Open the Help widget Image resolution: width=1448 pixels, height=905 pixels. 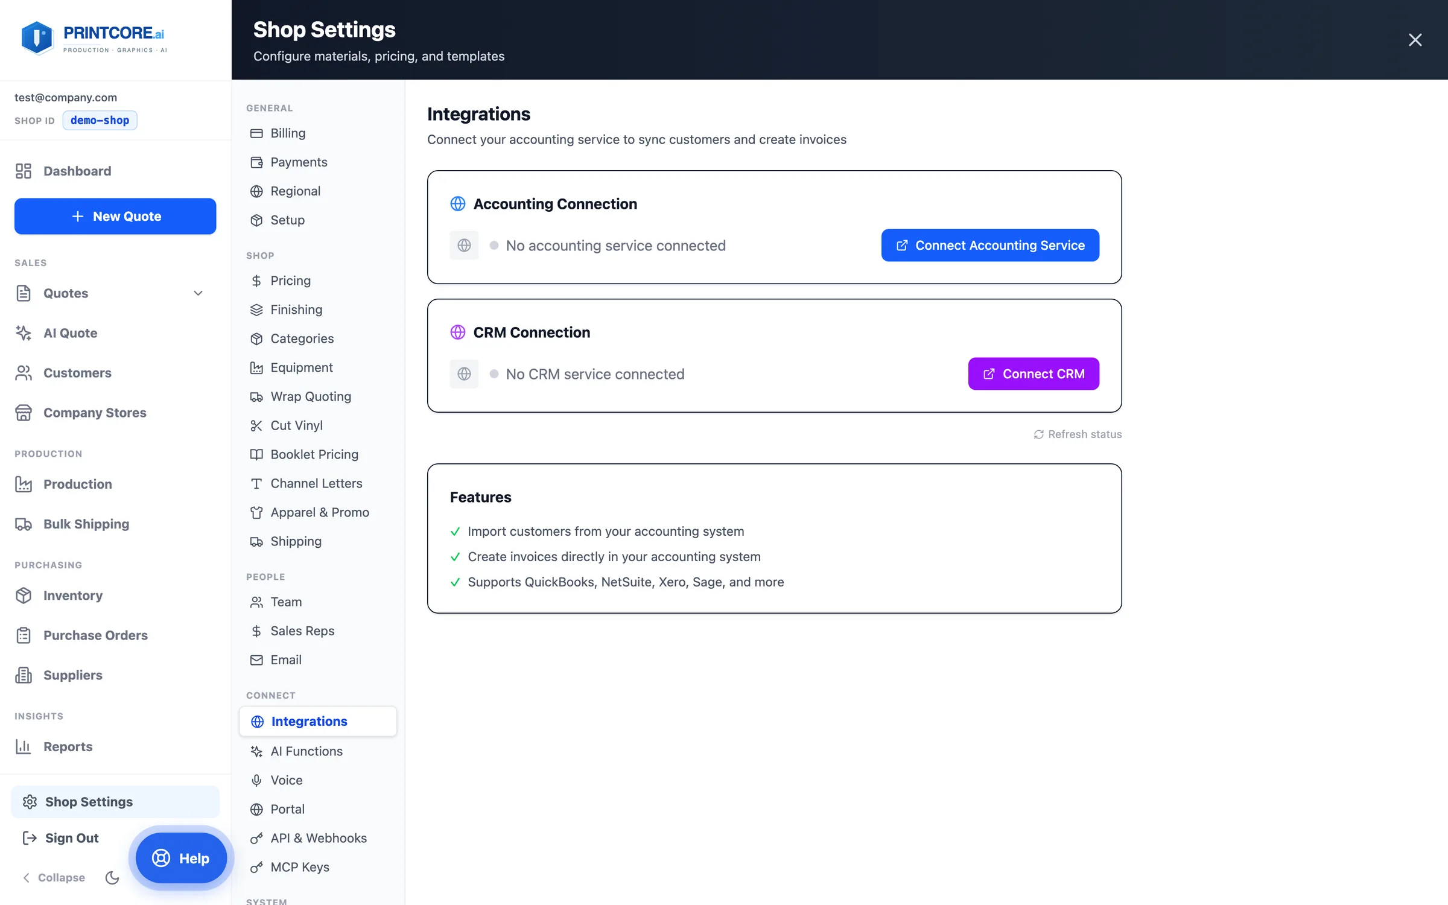181,858
